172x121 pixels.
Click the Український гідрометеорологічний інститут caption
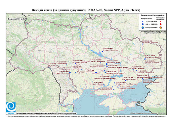point(46,113)
